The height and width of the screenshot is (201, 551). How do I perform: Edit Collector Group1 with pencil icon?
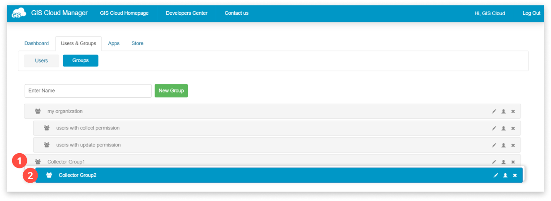494,162
